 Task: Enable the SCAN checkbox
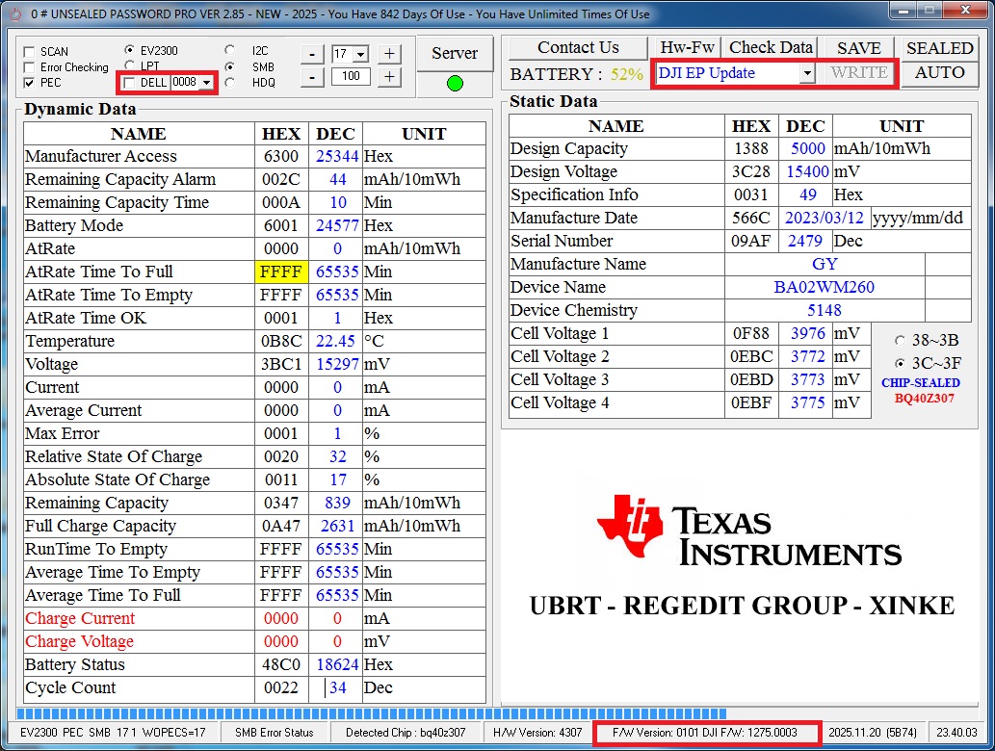tap(29, 52)
